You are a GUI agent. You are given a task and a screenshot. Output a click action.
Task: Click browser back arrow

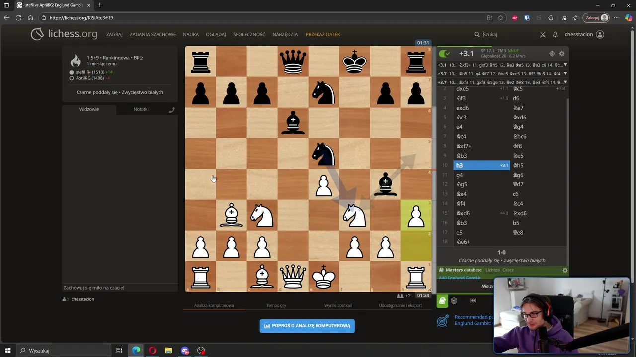pos(6,18)
